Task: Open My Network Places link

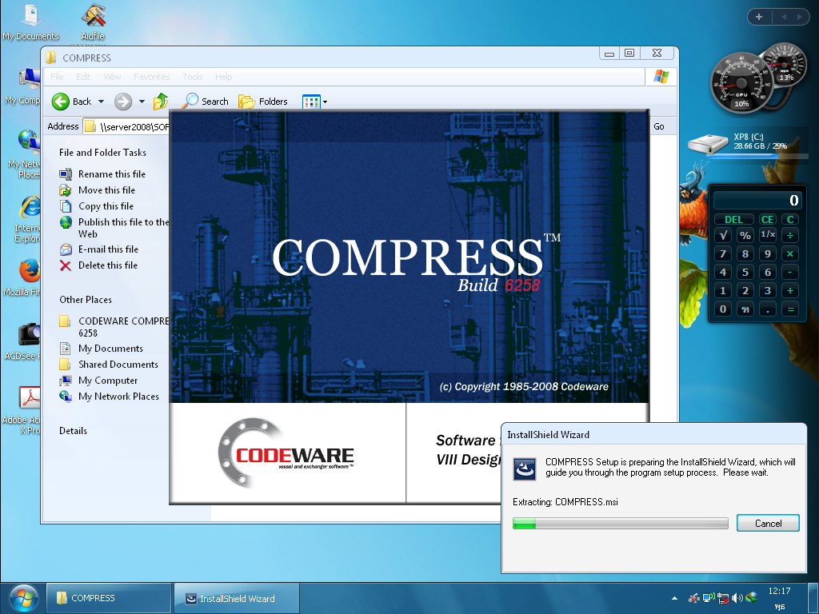Action: click(118, 397)
